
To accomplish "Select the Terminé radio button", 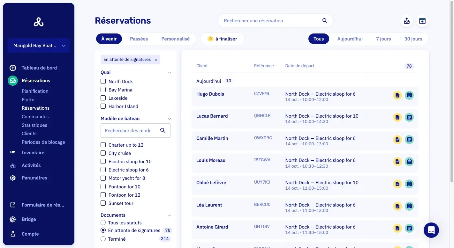I will (x=103, y=239).
